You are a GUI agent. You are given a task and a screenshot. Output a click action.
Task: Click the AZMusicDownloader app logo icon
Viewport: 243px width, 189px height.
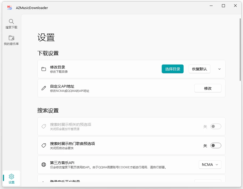coord(10,8)
